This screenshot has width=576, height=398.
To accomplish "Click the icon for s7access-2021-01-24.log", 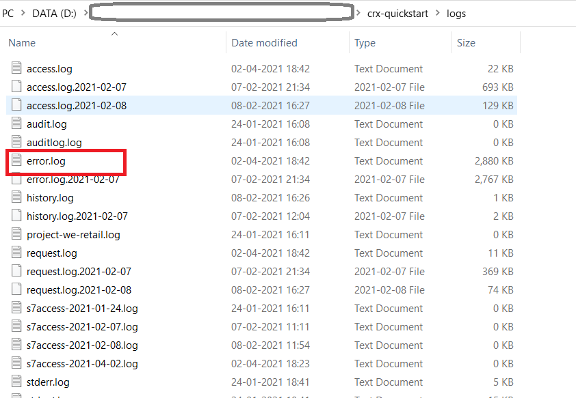I will [16, 308].
